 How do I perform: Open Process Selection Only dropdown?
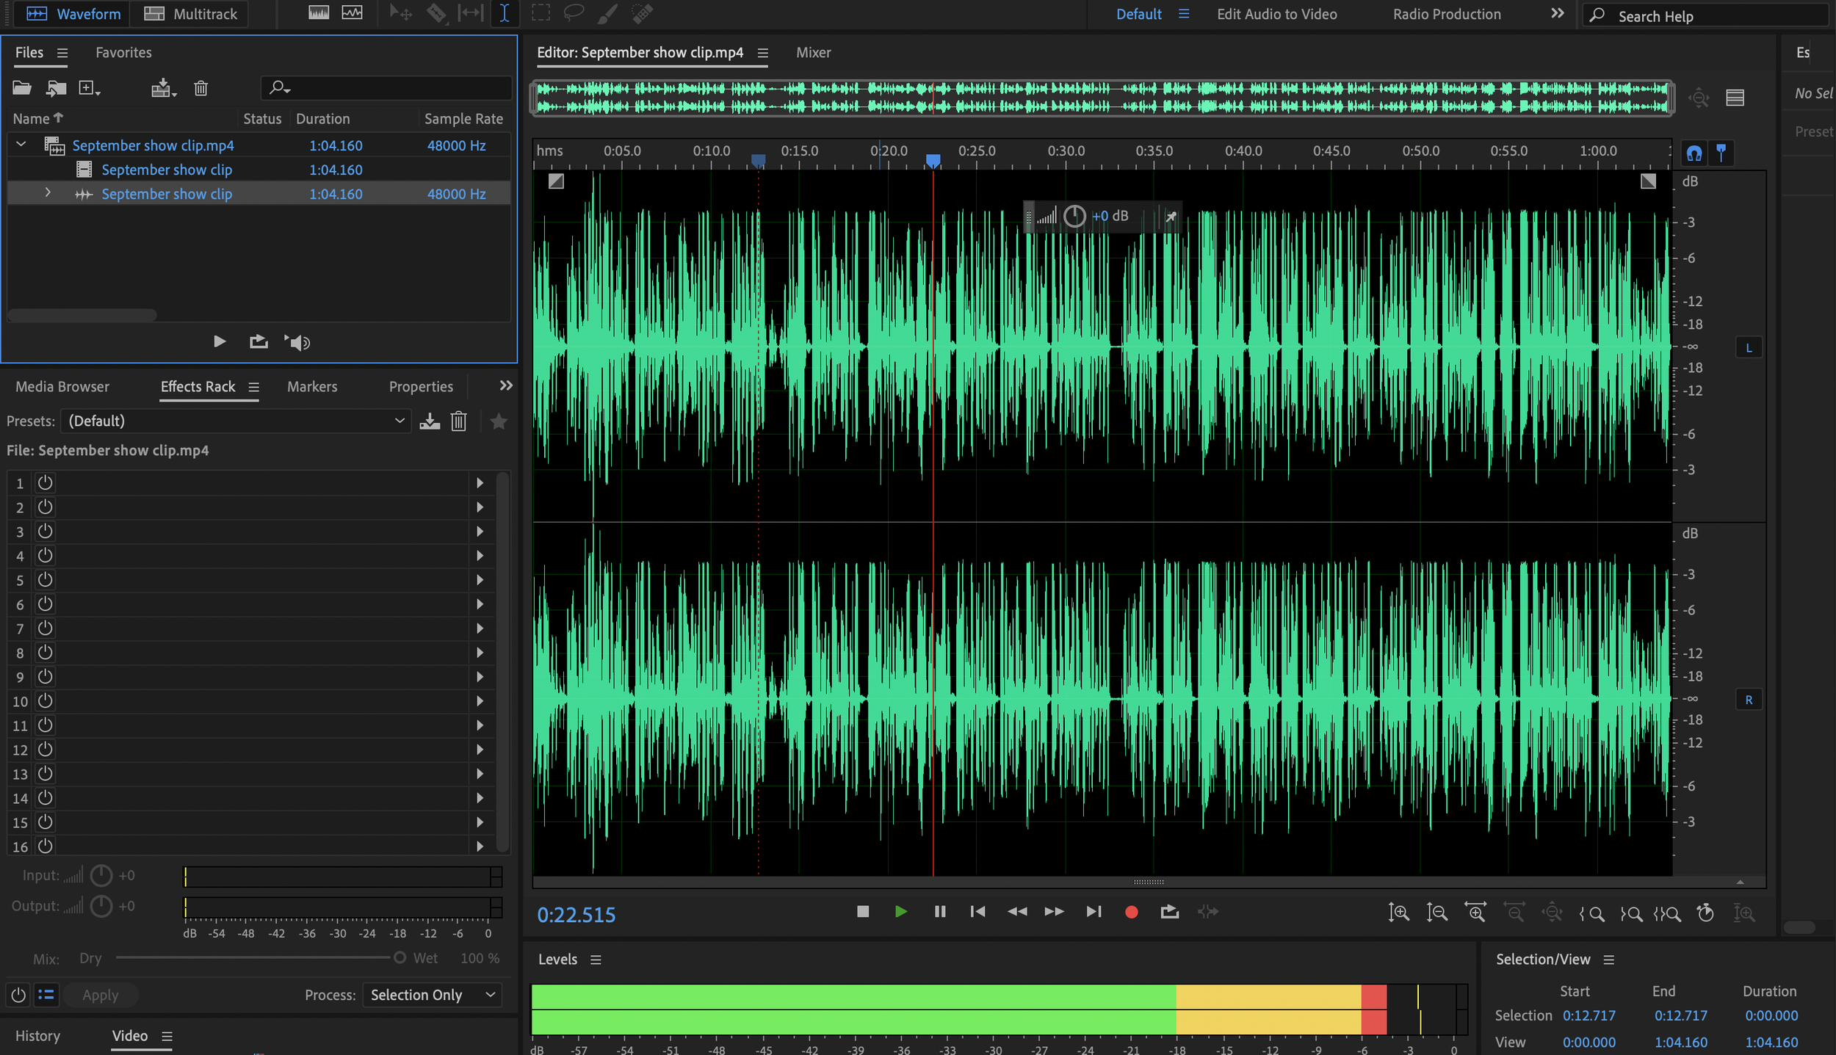coord(432,996)
